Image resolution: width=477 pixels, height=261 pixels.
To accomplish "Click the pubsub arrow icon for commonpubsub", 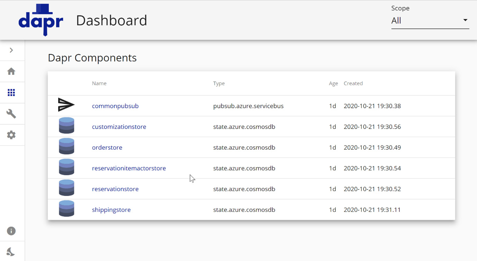I will pos(66,105).
